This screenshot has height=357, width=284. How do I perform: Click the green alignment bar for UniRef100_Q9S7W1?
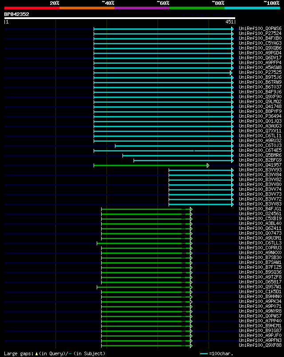(144, 287)
